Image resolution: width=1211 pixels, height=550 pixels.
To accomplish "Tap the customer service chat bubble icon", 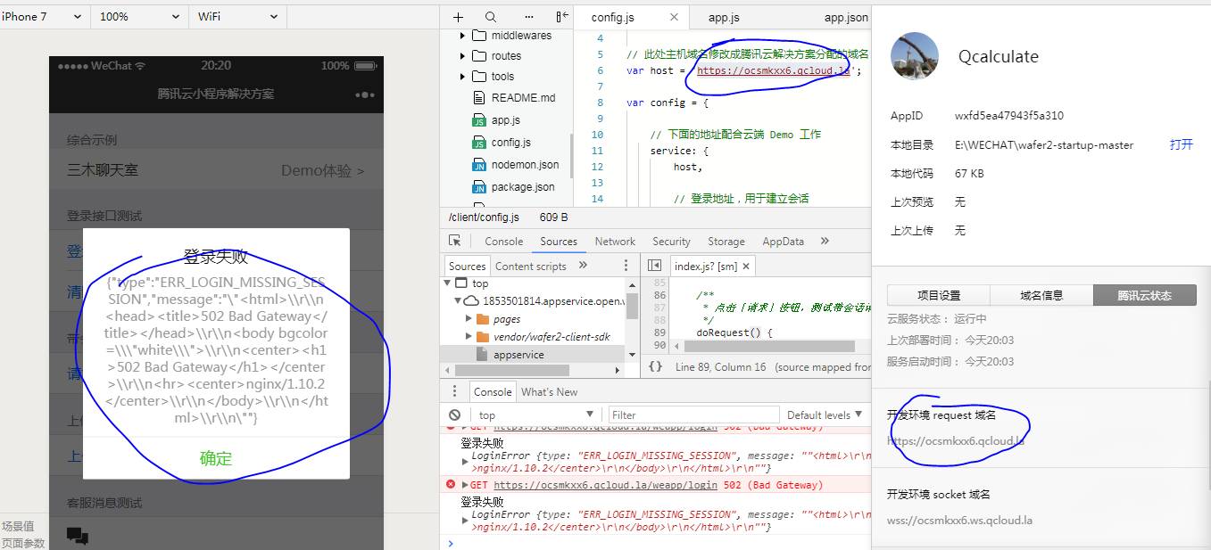I will (x=78, y=536).
